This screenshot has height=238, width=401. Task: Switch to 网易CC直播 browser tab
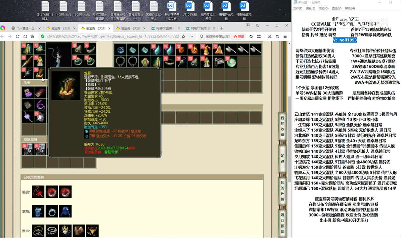click(x=165, y=28)
